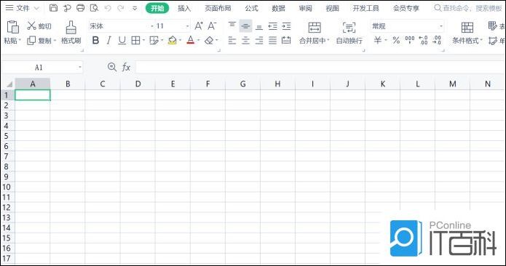This screenshot has height=266, width=506.
Task: Open the font name dropdown
Action: click(152, 26)
